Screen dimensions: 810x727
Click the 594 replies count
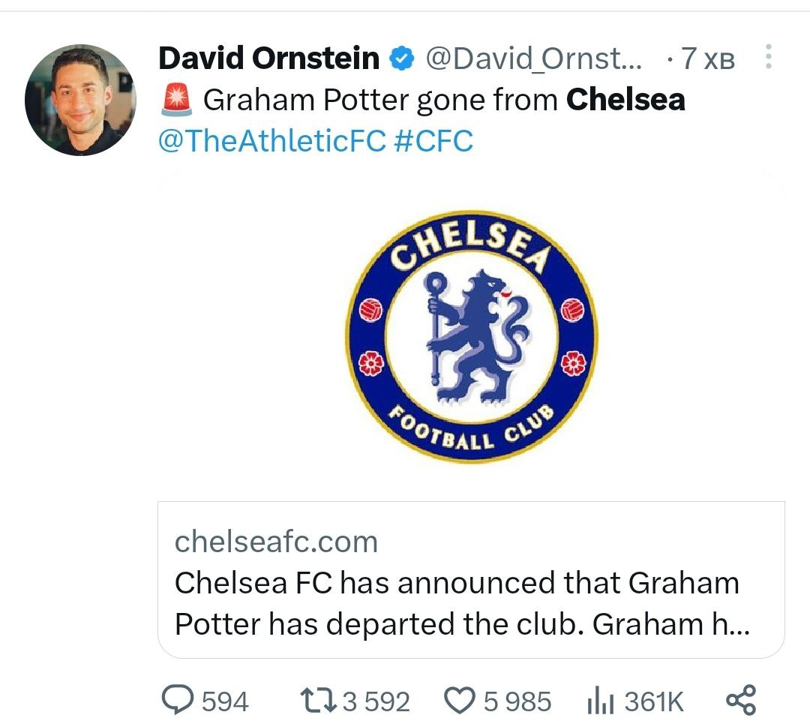225,701
